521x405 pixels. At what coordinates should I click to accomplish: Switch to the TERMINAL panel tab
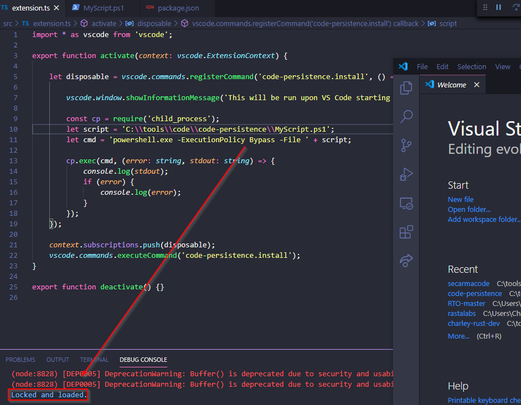coord(94,360)
